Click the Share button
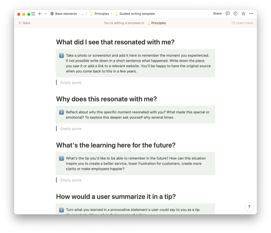Viewport: 271px width, 233px height. pos(217,14)
